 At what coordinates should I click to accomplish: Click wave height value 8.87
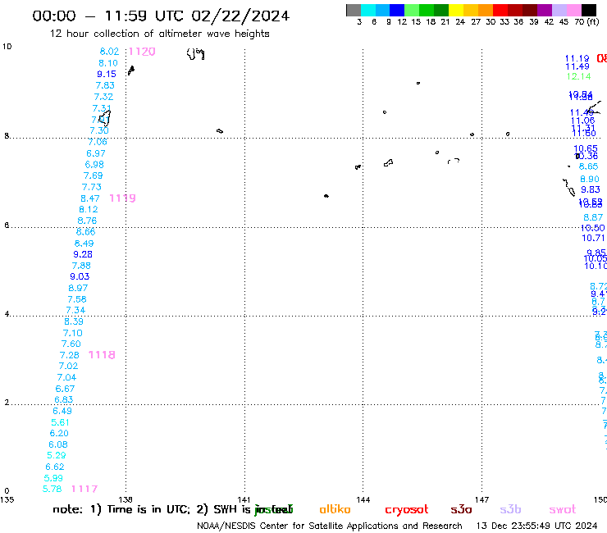click(593, 217)
